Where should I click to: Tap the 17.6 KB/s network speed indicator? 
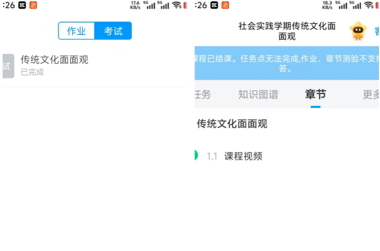pos(135,5)
